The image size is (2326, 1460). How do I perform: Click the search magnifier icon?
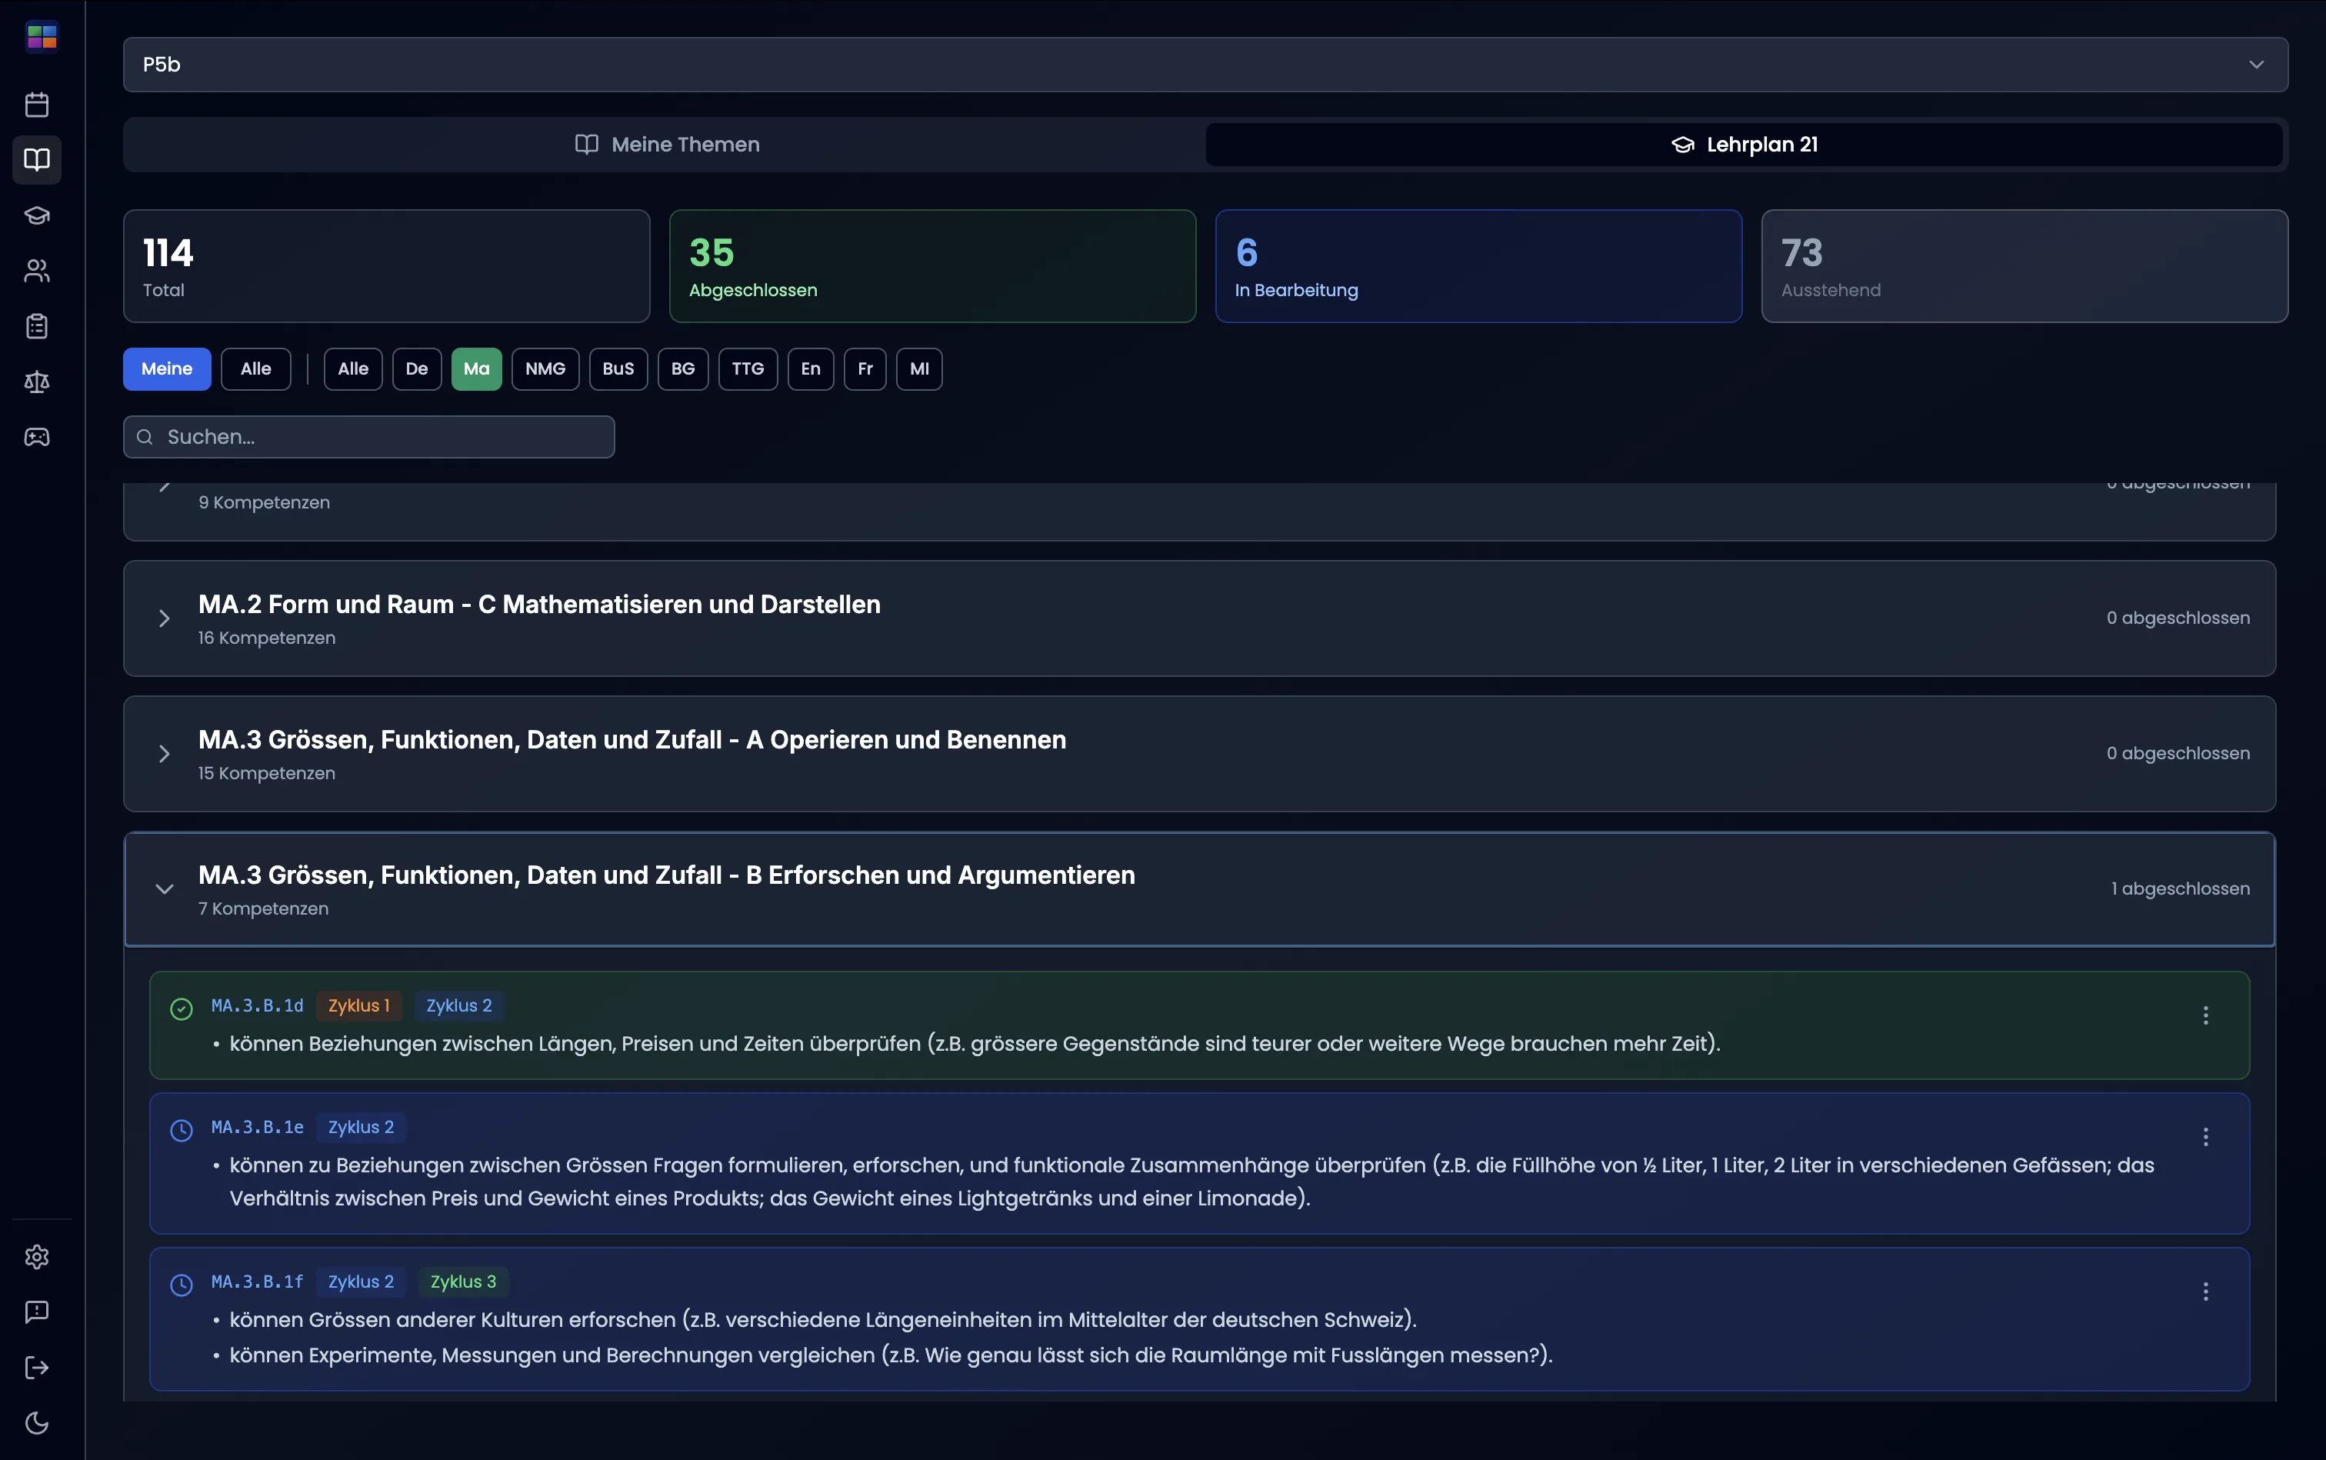[x=145, y=438]
